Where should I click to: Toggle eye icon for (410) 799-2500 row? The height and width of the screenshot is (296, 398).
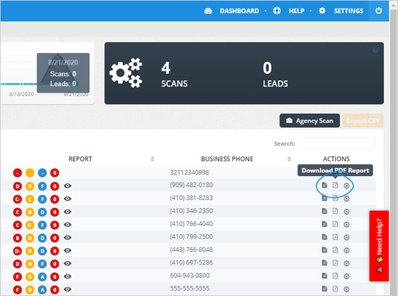67,237
